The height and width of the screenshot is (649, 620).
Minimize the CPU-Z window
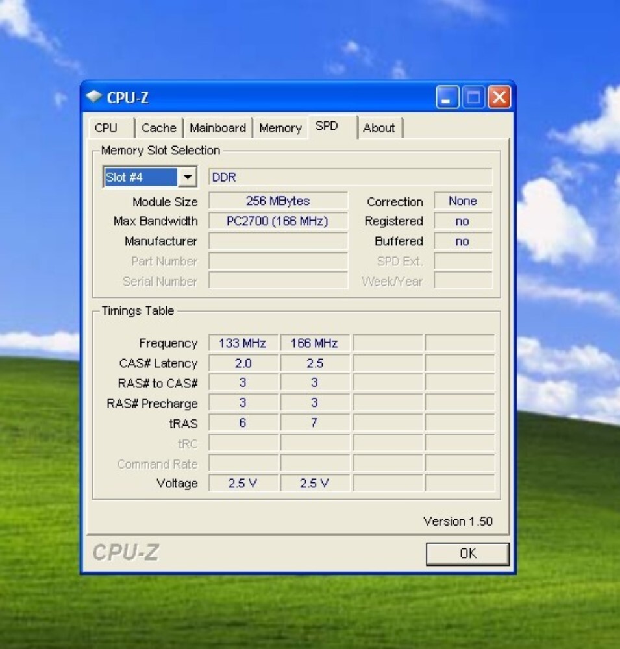pos(447,97)
